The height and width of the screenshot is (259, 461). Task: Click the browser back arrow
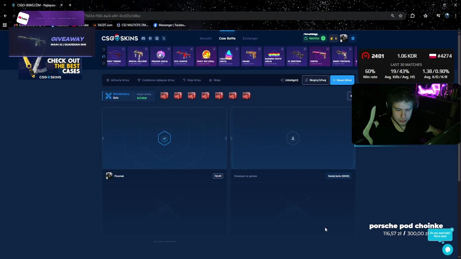5,16
